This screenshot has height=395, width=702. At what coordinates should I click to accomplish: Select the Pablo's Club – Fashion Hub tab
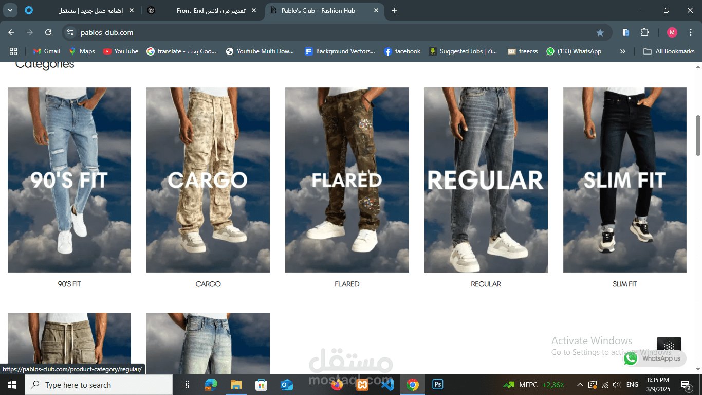pos(325,10)
